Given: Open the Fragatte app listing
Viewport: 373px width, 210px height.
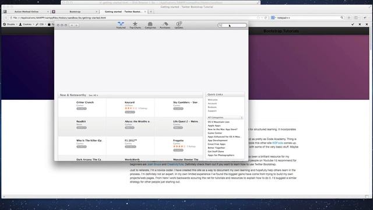Looking at the screenshot, I should [x=178, y=141].
